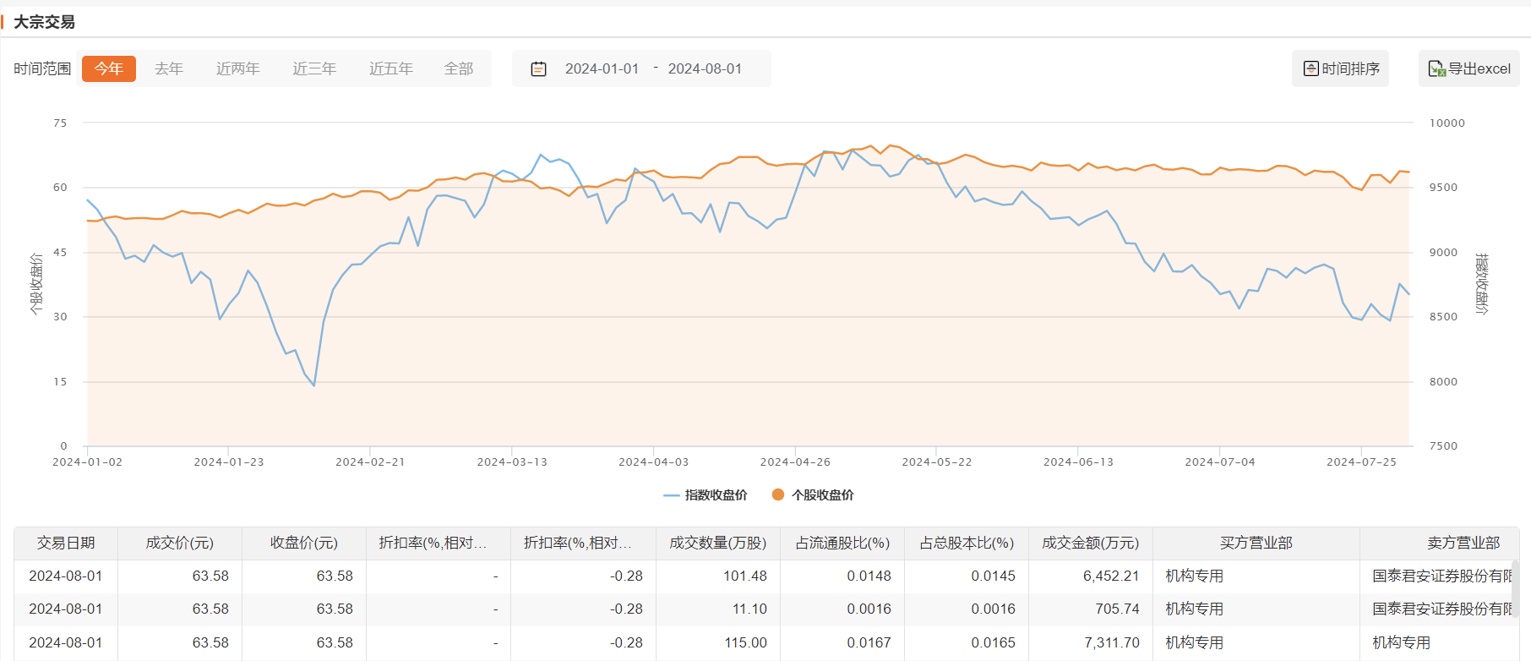Open the start date 2024-01-01 picker
This screenshot has height=661, width=1531.
[x=602, y=68]
